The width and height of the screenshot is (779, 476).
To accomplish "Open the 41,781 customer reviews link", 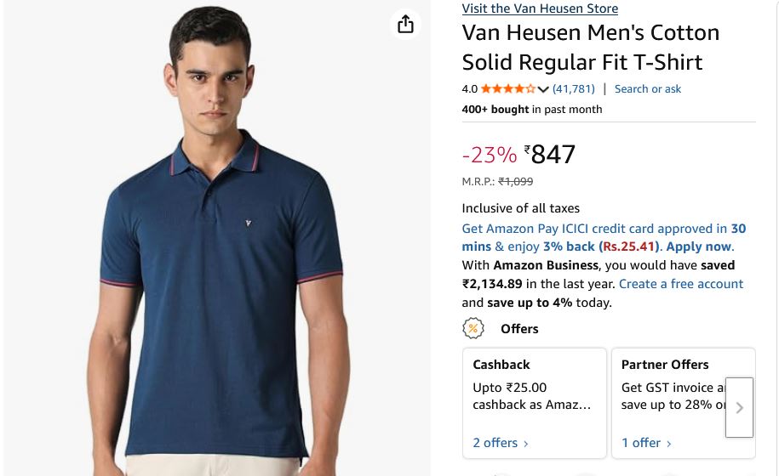I will tap(574, 88).
